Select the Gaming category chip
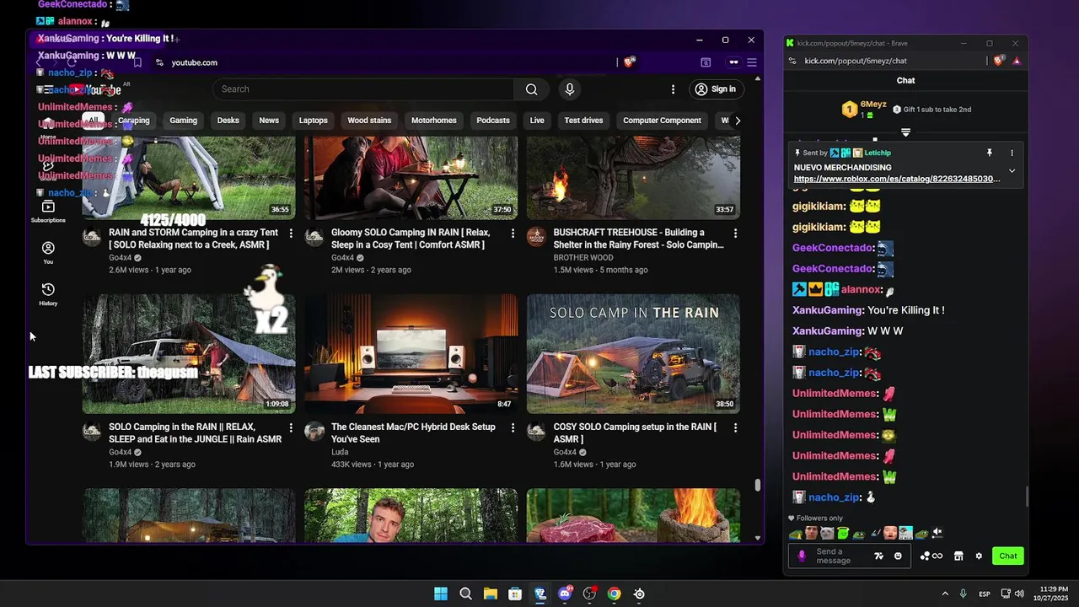 183,121
